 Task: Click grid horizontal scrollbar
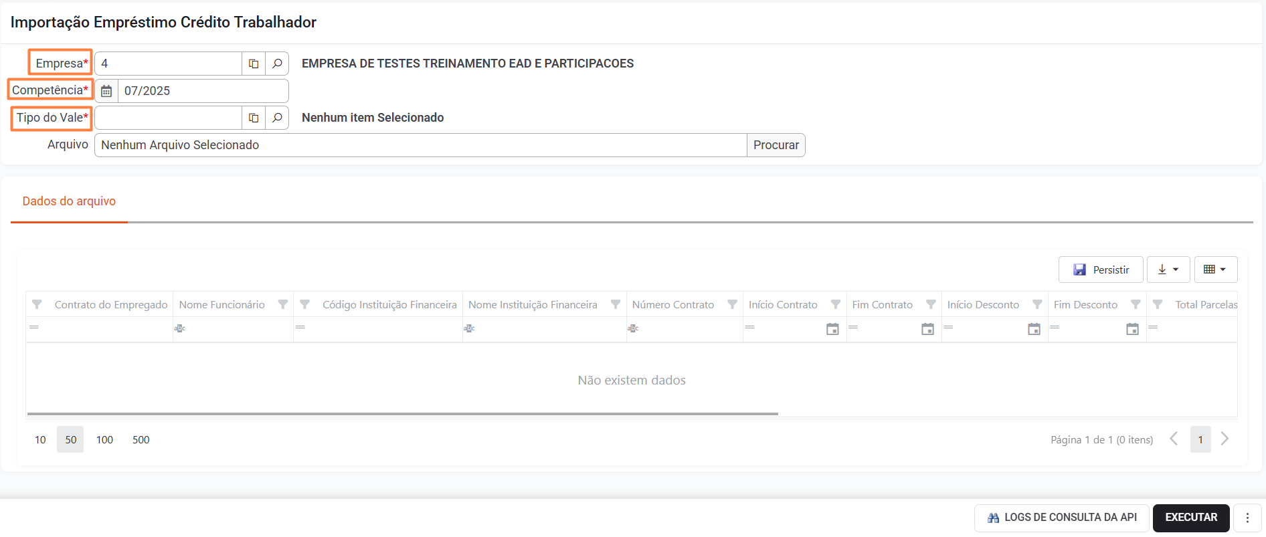click(x=402, y=414)
